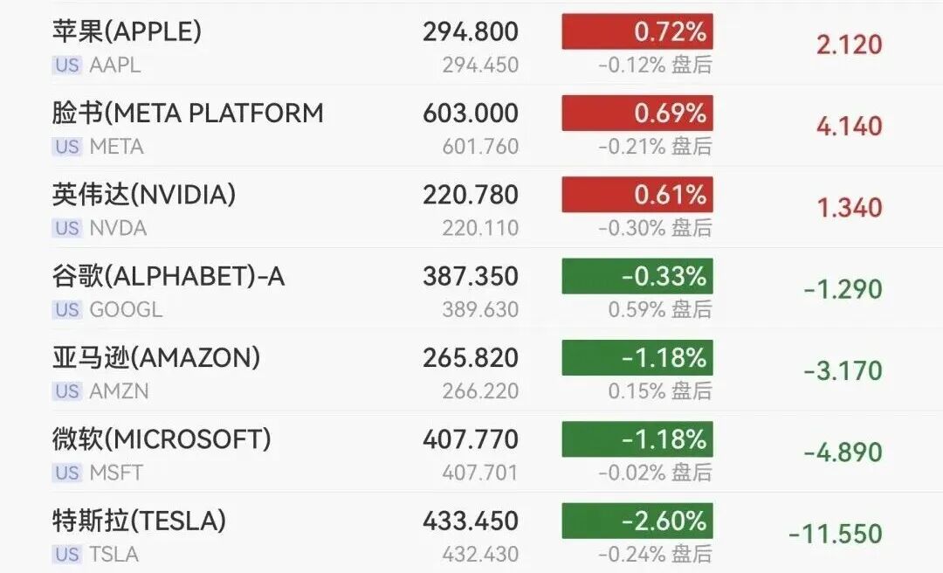Select the 微软(MICROSOFT) price 407.770
The height and width of the screenshot is (573, 943).
pos(471,439)
